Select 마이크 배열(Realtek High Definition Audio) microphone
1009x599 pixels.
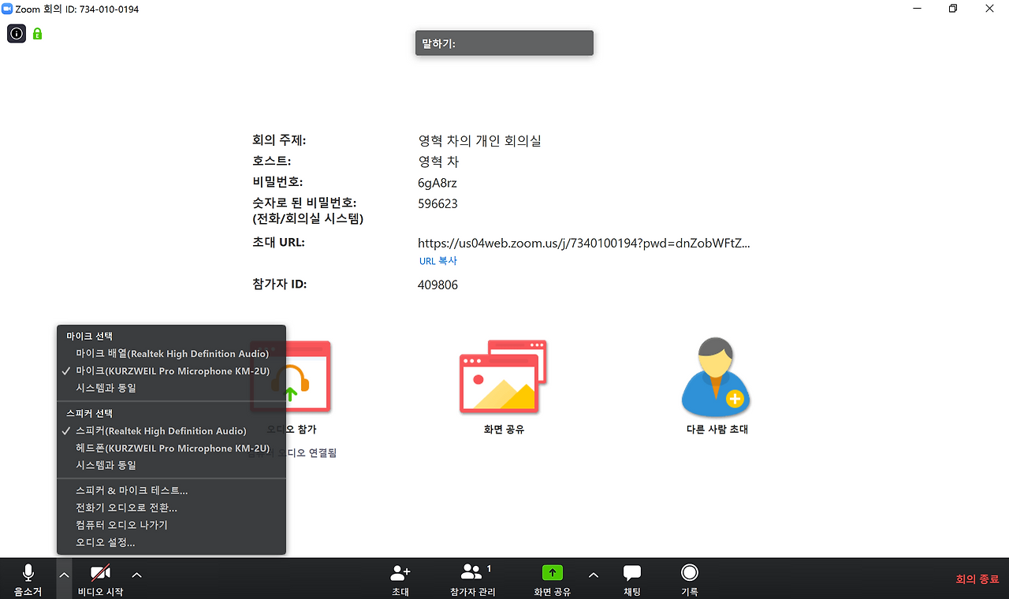(172, 354)
